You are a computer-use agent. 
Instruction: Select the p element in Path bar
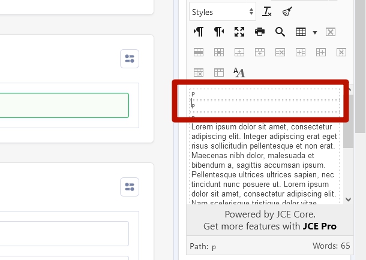(x=214, y=246)
